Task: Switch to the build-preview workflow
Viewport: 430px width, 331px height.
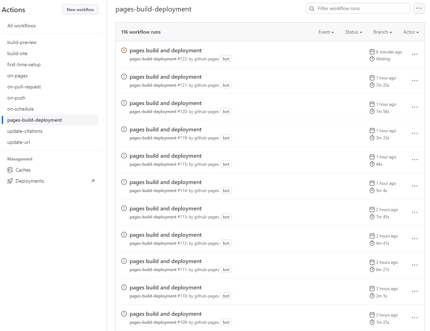Action: [22, 42]
